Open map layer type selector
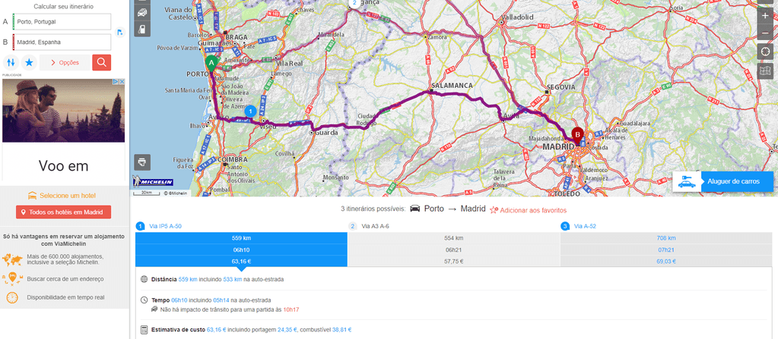 coord(764,71)
